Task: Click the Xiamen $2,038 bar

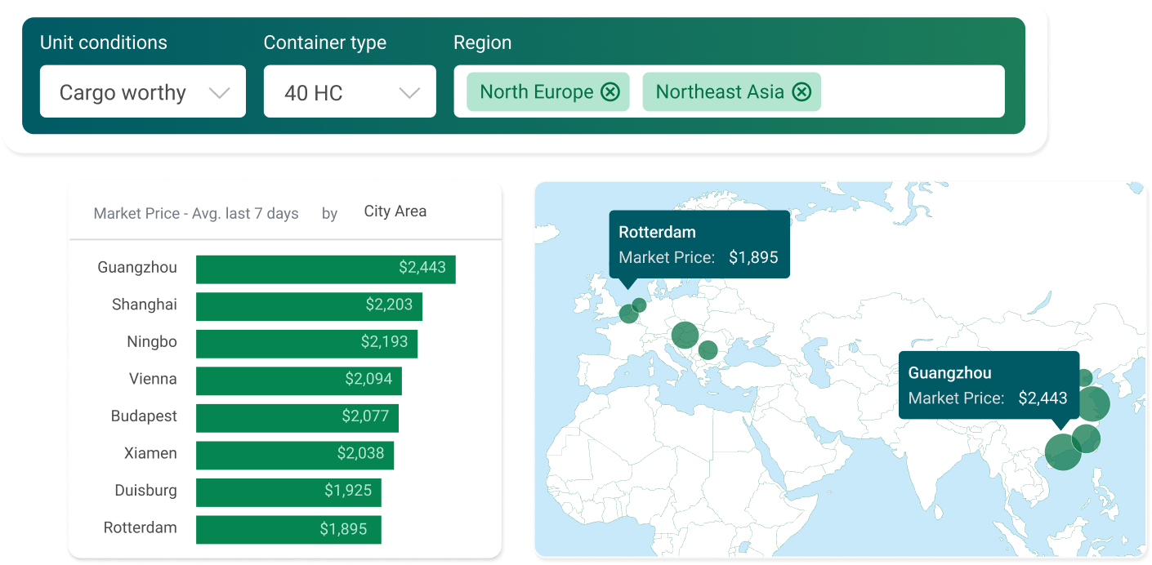Action: coord(294,454)
